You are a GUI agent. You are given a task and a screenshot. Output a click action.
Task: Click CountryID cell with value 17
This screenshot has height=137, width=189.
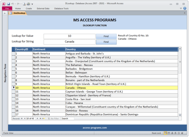pyautogui.click(x=24, y=114)
